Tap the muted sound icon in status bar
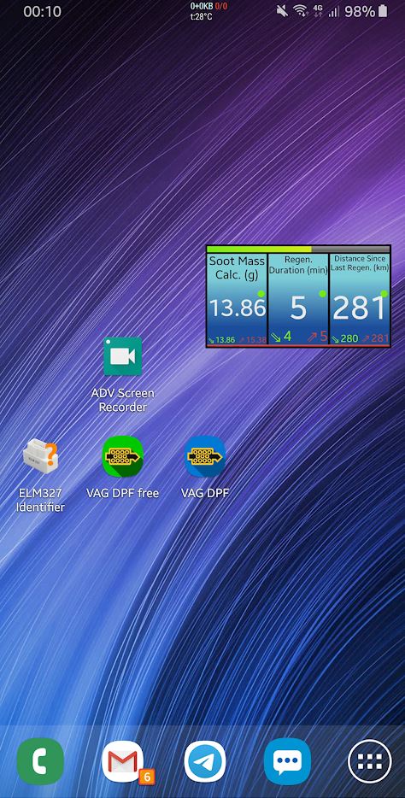The height and width of the screenshot is (798, 405). 281,11
